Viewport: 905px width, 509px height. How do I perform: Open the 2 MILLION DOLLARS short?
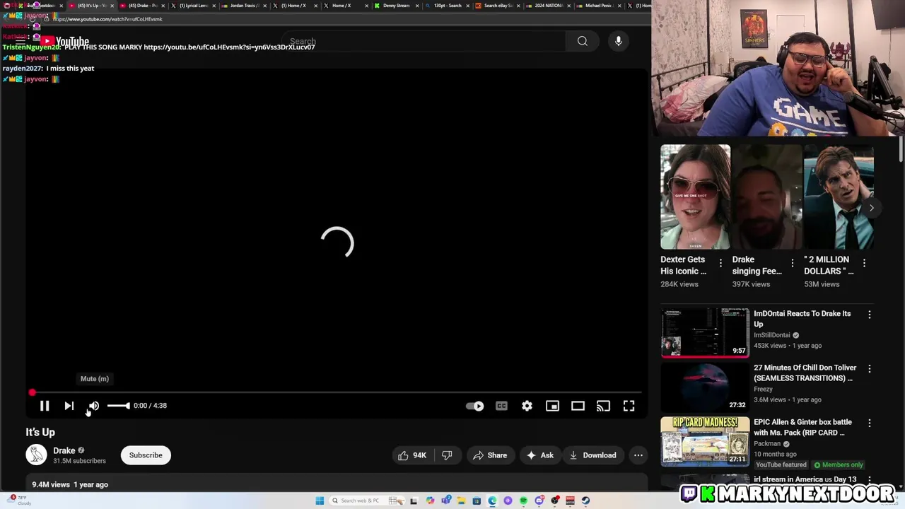(839, 197)
